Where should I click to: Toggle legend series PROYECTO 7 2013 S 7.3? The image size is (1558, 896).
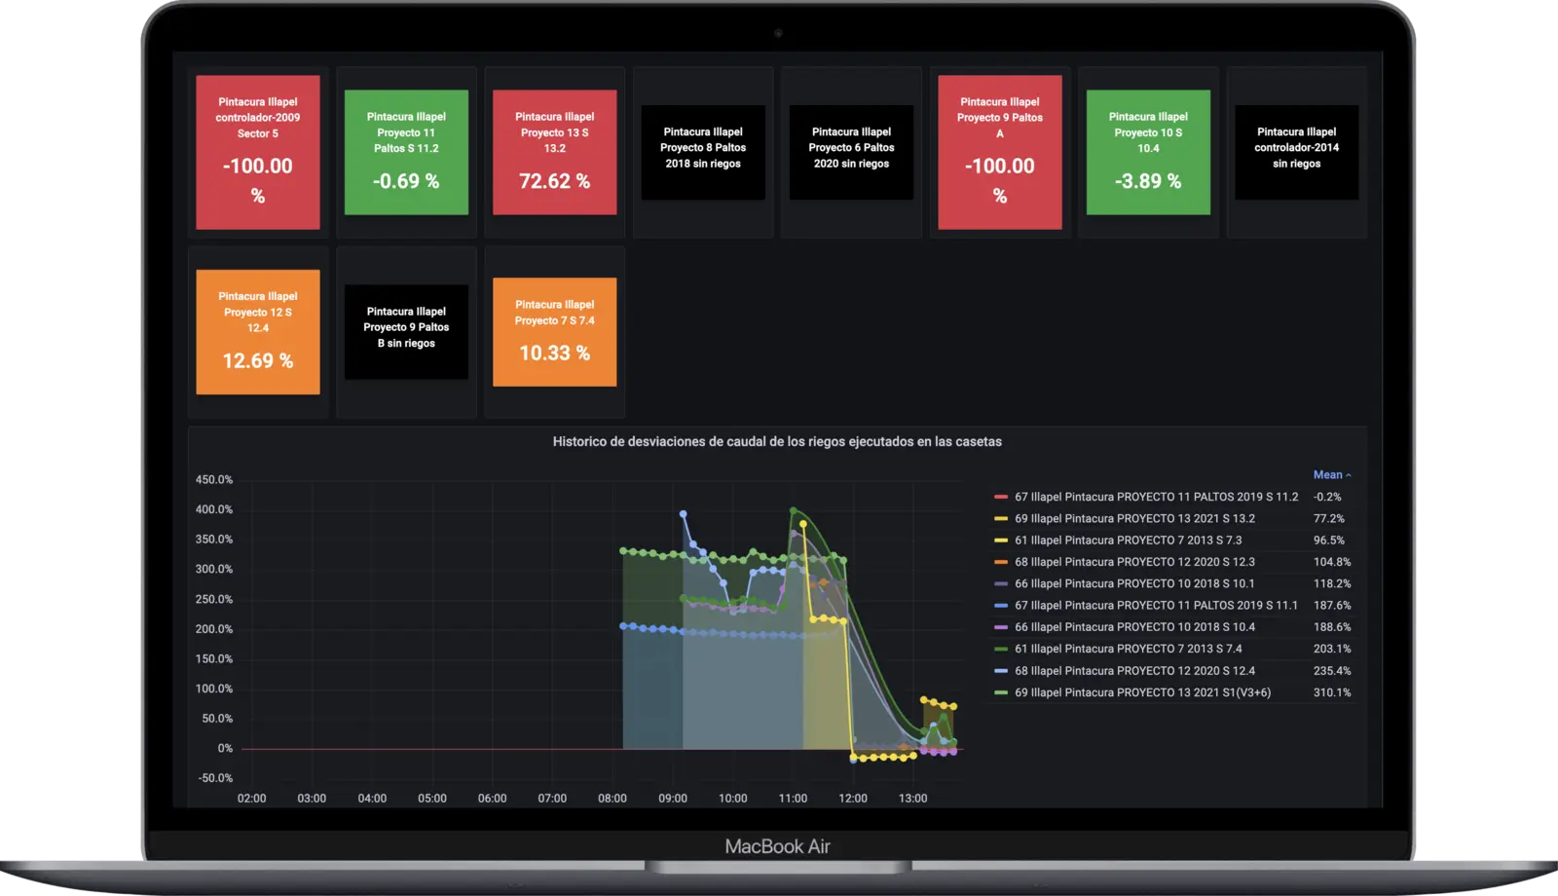click(1129, 541)
